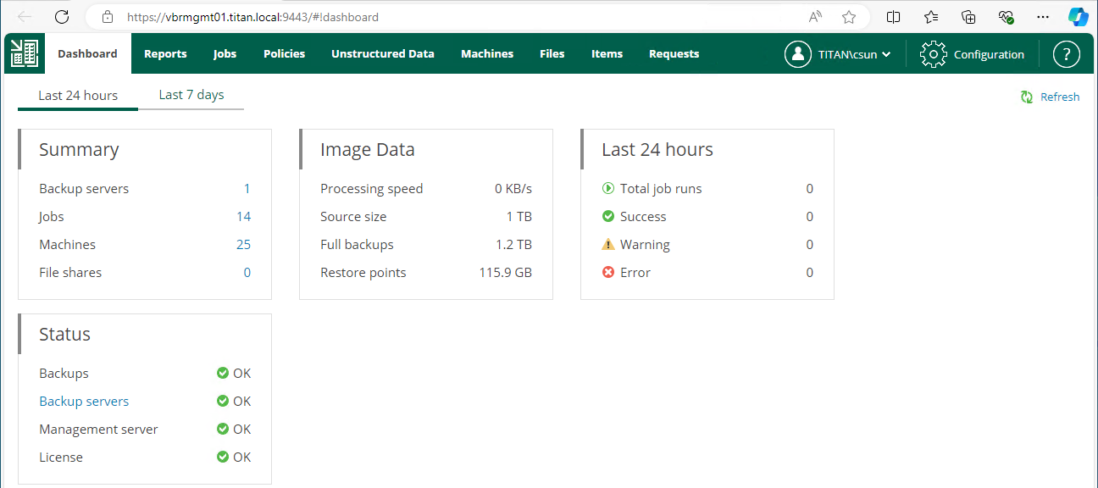The height and width of the screenshot is (488, 1098).
Task: Open the Dashboard tab
Action: tap(87, 53)
